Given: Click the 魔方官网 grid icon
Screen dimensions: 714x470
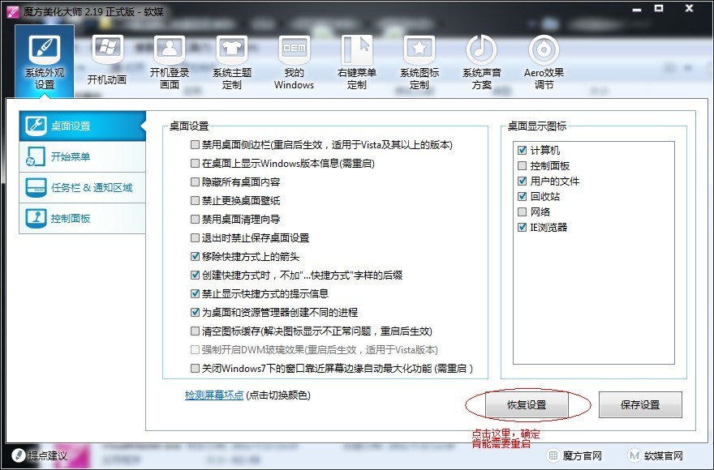Looking at the screenshot, I should coord(553,455).
